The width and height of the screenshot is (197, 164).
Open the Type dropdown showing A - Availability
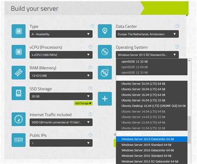(x=61, y=34)
